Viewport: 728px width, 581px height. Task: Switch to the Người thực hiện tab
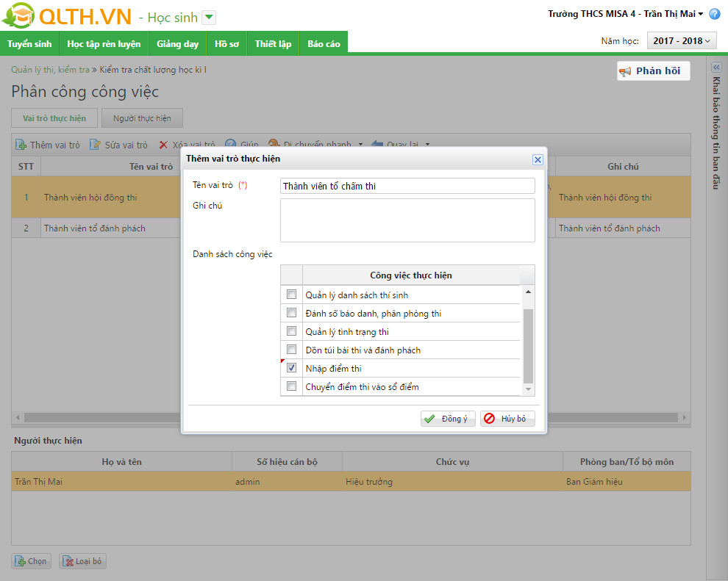[x=143, y=118]
